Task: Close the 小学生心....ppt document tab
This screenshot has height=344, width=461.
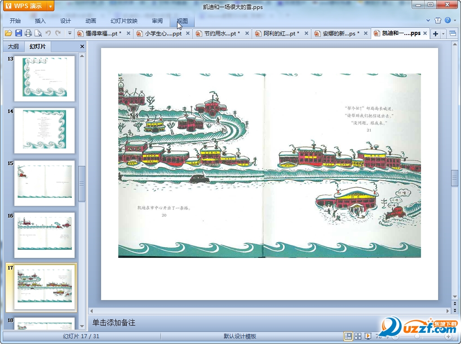Action: [188, 34]
